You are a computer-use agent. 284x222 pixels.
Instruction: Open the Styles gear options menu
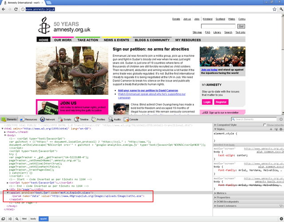(x=281, y=129)
